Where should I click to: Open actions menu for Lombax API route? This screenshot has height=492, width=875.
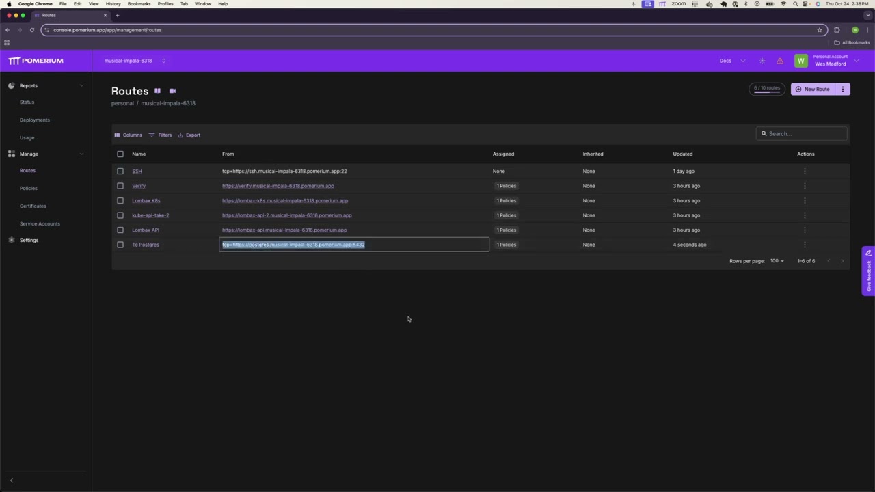tap(805, 230)
